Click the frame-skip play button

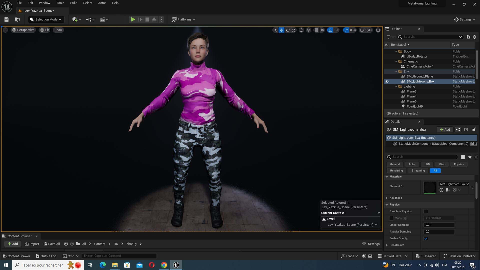coord(140,19)
